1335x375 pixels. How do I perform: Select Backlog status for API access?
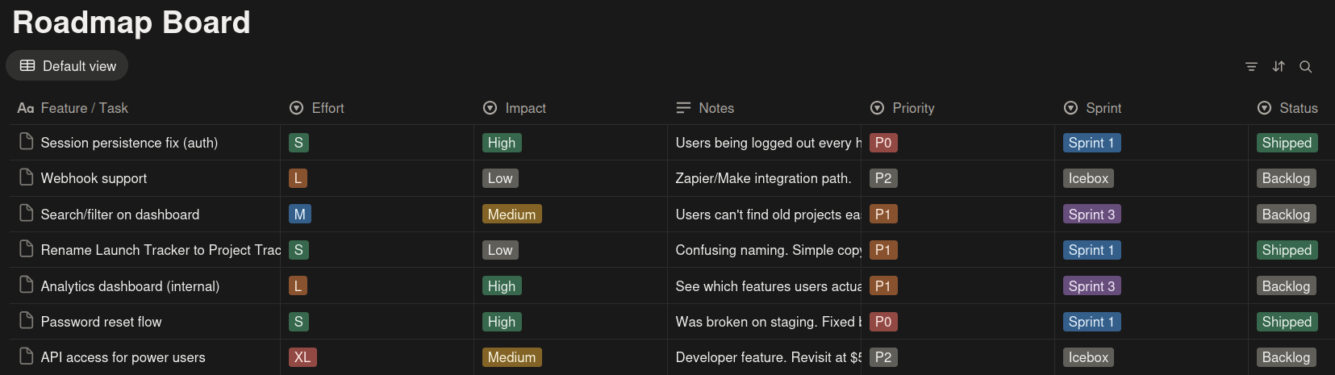1287,357
